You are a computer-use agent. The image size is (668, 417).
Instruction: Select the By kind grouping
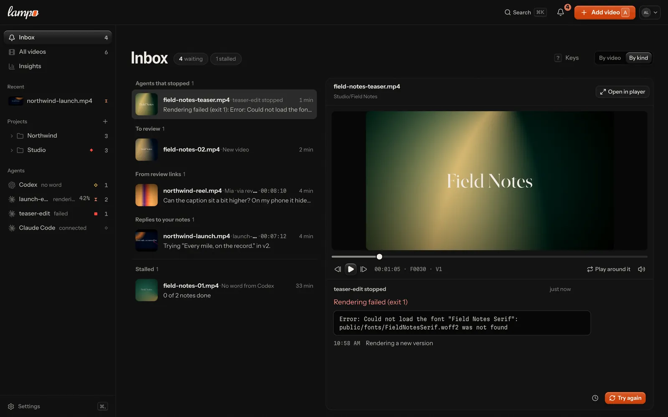(638, 58)
